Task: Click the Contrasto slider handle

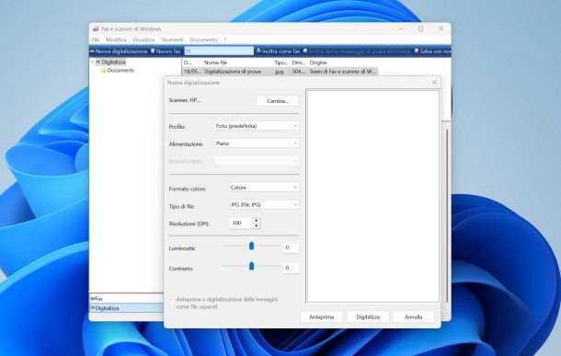Action: click(x=251, y=266)
